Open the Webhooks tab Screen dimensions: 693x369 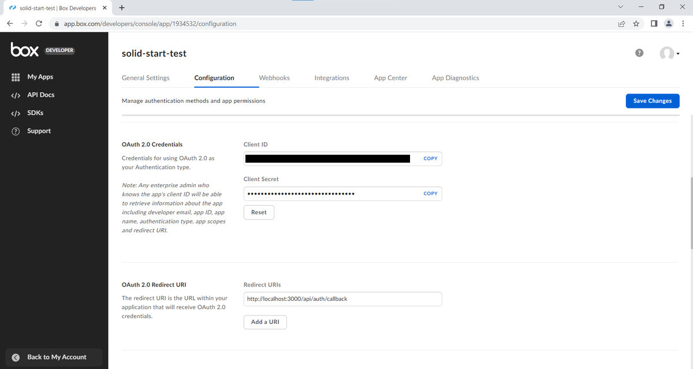click(274, 78)
